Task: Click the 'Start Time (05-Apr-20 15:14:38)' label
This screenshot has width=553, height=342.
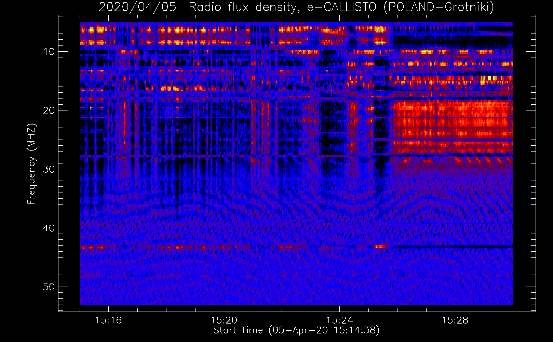Action: coord(296,330)
